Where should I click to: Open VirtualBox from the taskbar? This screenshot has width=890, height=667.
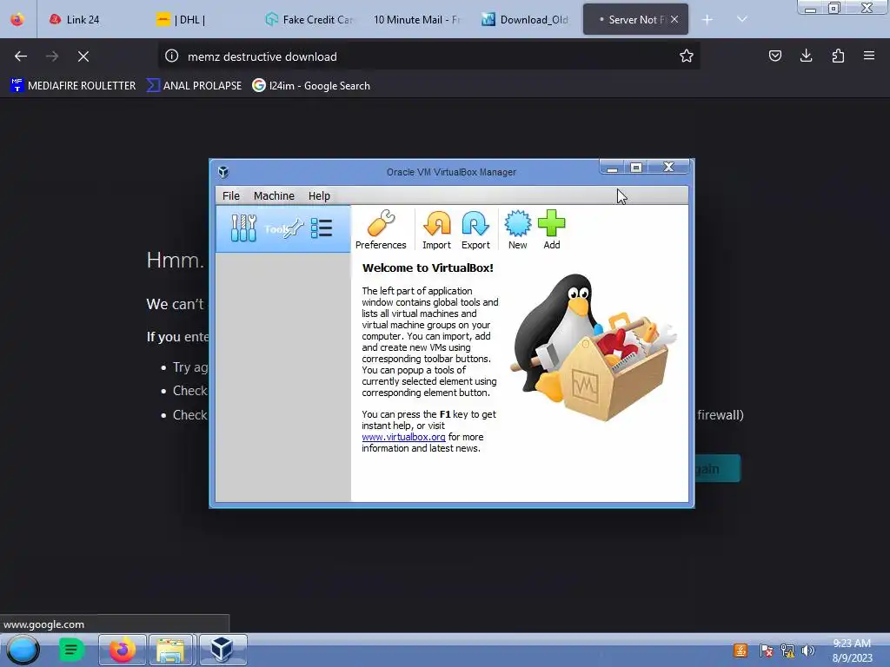tap(222, 650)
